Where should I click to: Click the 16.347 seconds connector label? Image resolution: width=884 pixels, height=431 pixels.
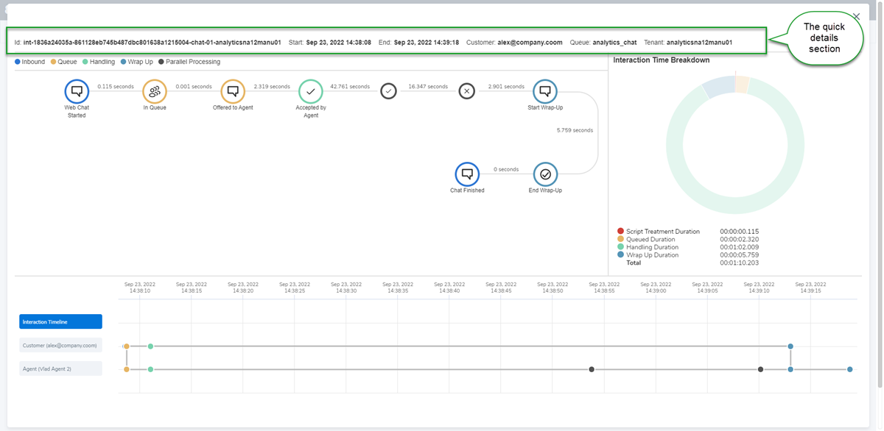[428, 87]
